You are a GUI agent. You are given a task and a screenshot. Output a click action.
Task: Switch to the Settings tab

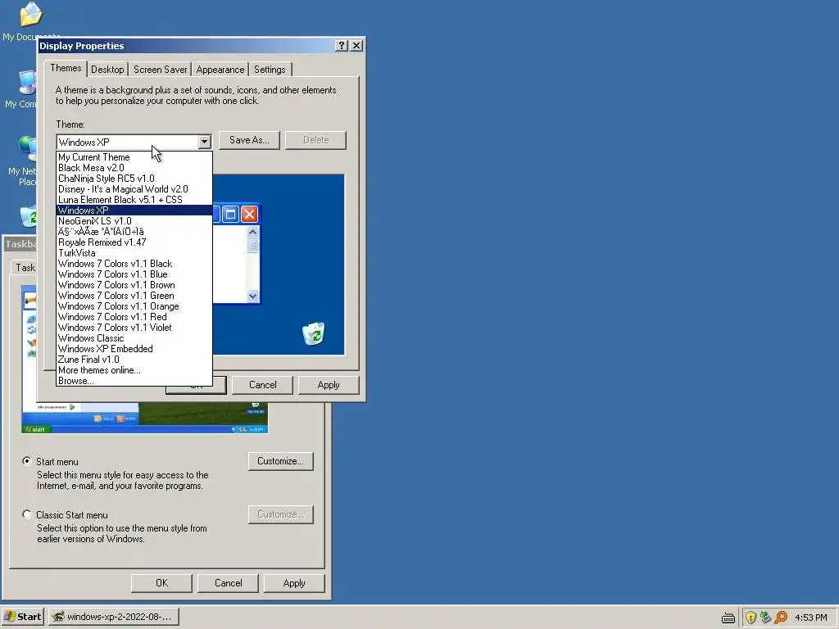click(270, 70)
